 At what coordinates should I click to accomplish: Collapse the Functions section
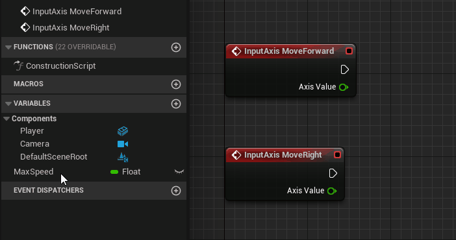pyautogui.click(x=8, y=47)
